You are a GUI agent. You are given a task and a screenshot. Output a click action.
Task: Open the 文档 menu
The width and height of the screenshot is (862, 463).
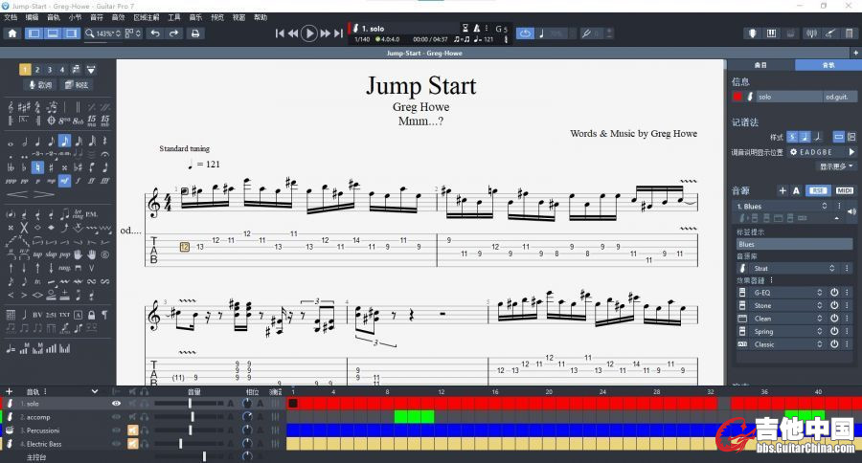[11, 17]
